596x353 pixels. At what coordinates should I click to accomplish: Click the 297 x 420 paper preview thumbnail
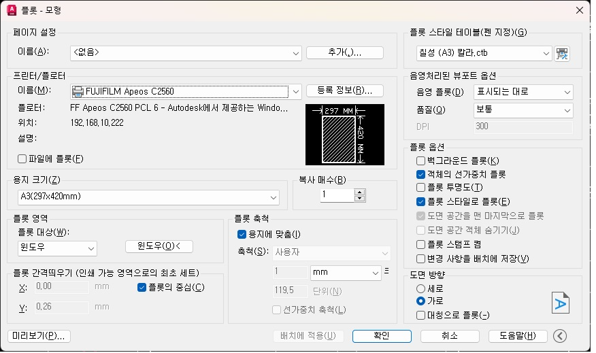point(345,135)
